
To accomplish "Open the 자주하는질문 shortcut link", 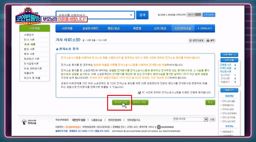I will (x=228, y=109).
